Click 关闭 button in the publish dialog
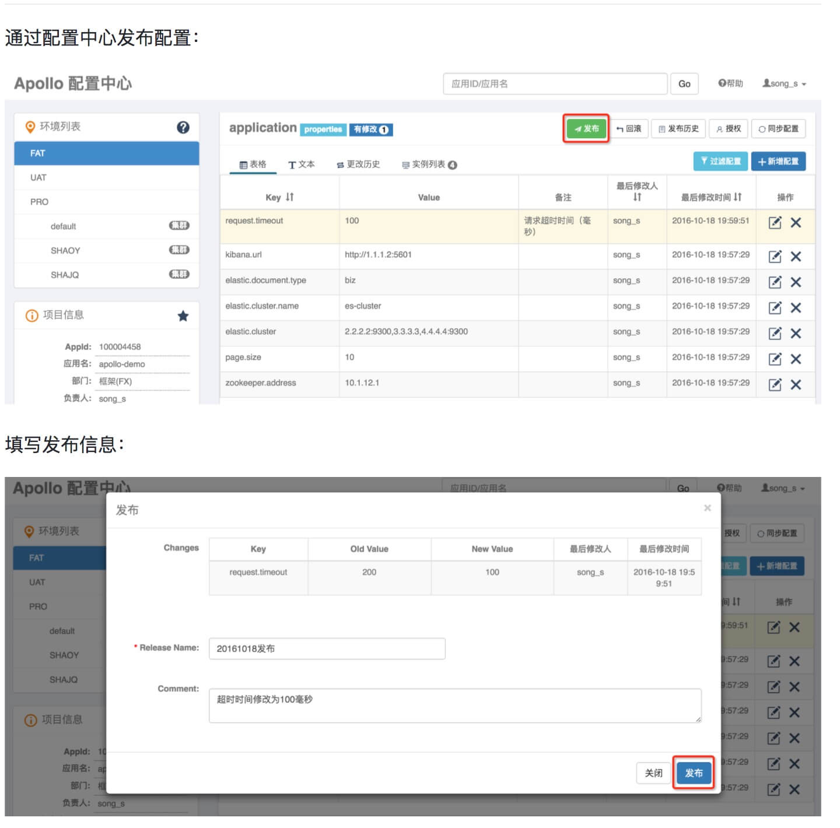The height and width of the screenshot is (828, 840). (653, 773)
